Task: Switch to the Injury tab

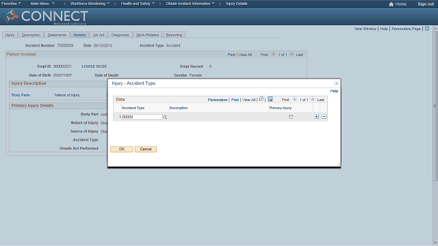Action: [x=10, y=35]
